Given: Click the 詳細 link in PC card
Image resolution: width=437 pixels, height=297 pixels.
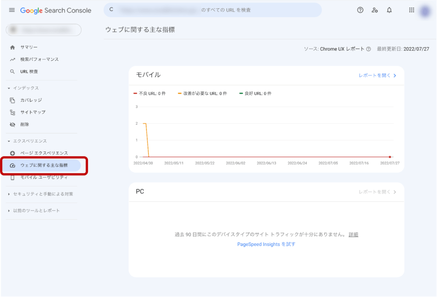Looking at the screenshot, I should point(353,235).
